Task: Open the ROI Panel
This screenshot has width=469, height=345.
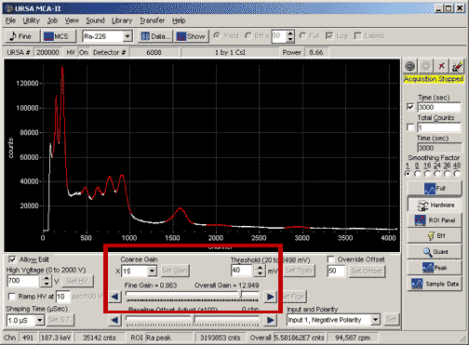Action: 435,220
